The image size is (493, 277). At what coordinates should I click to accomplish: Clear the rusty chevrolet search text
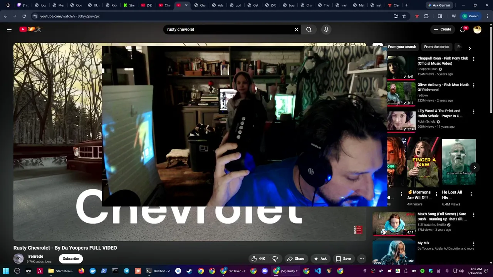click(297, 29)
